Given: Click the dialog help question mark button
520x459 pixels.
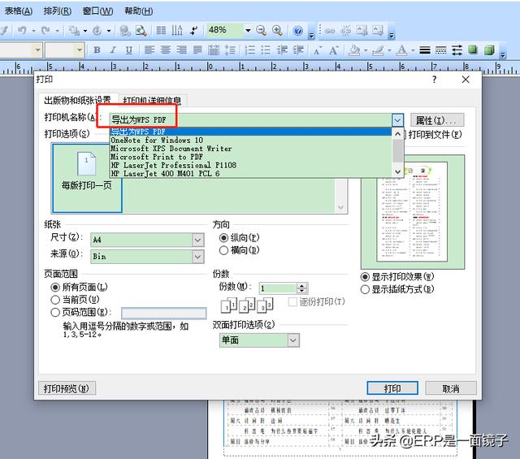Looking at the screenshot, I should [435, 80].
